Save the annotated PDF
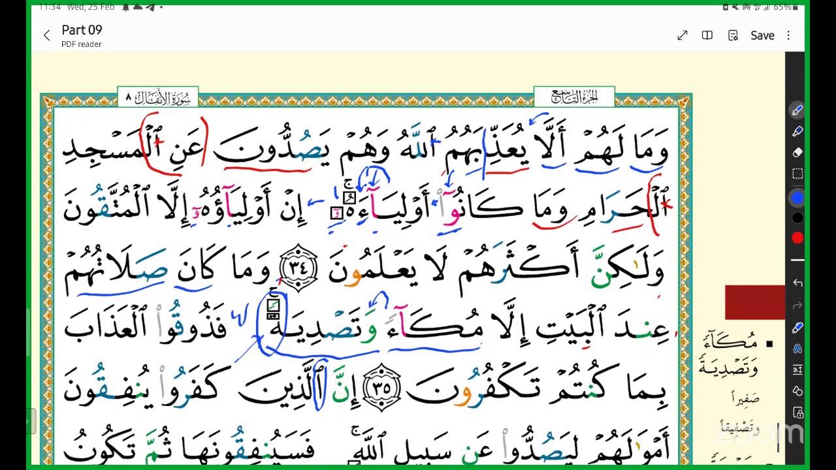Screen dimensions: 836x470 click(x=762, y=35)
